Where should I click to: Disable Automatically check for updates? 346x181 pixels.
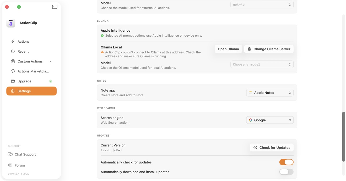(x=286, y=162)
